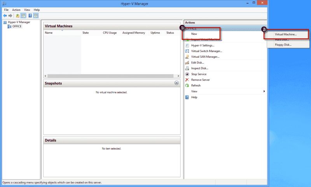This screenshot has width=311, height=187.
Task: Choose Floppy Disk... from the New submenu
Action: click(x=283, y=45)
